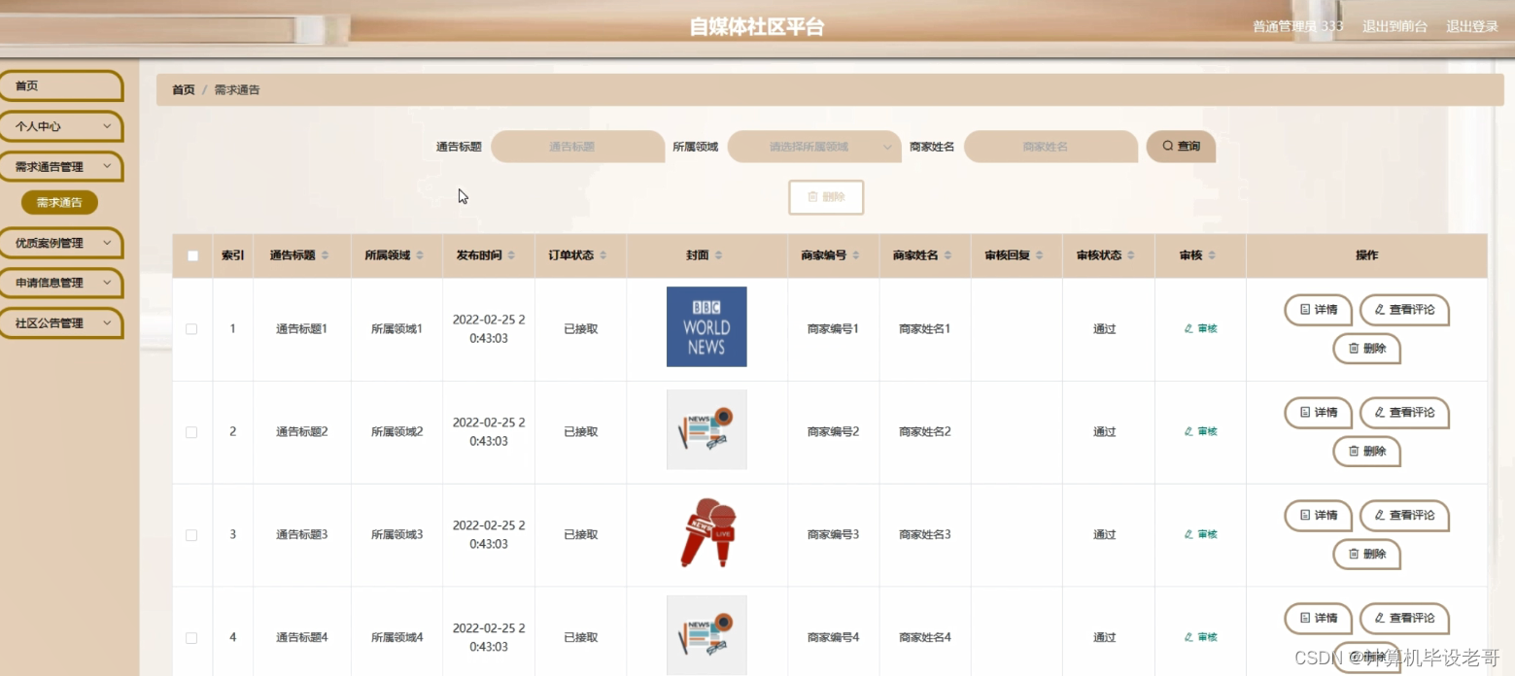The image size is (1515, 676).
Task: Open 查看评论 for row 通告标题3
Action: (1404, 516)
